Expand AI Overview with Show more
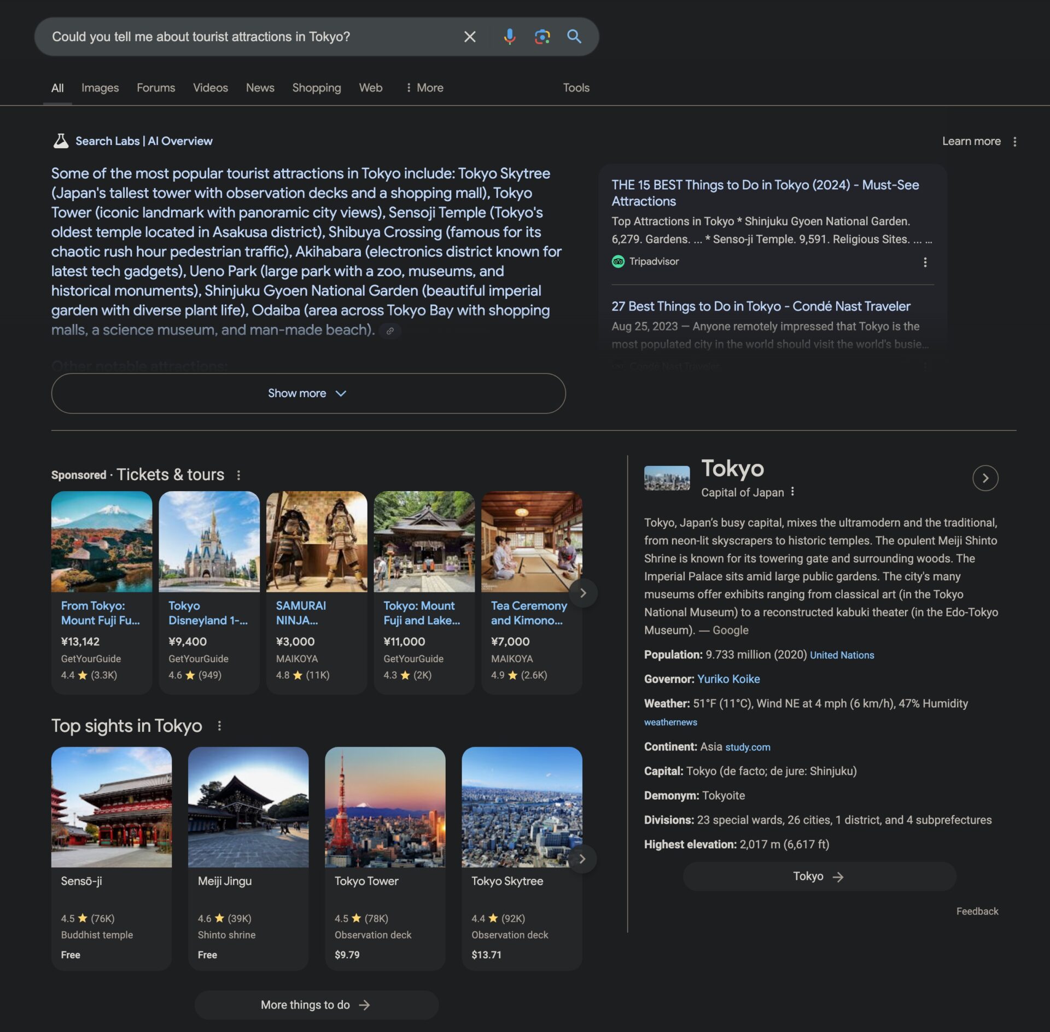 pyautogui.click(x=308, y=393)
